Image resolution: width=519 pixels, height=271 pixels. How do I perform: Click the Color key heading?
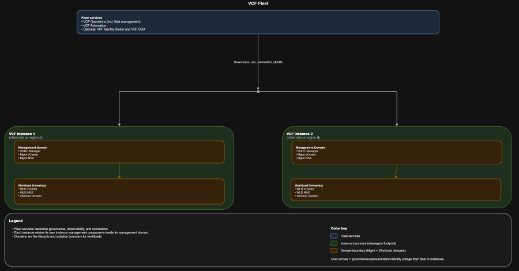coord(339,228)
